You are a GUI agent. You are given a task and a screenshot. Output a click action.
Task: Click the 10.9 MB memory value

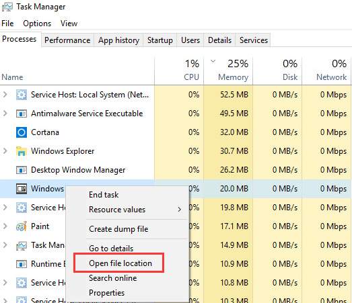(x=234, y=264)
